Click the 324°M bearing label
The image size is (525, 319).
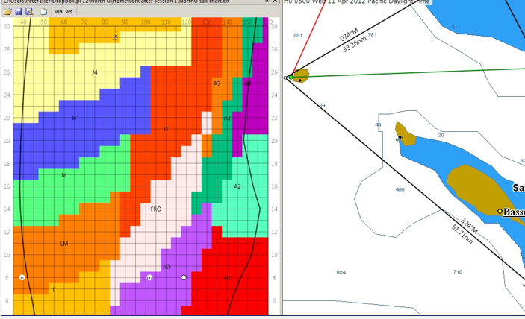point(469,226)
